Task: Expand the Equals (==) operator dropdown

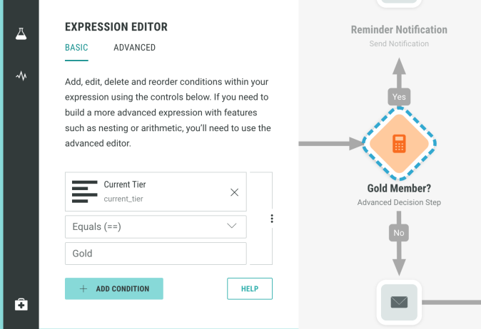Action: click(156, 226)
